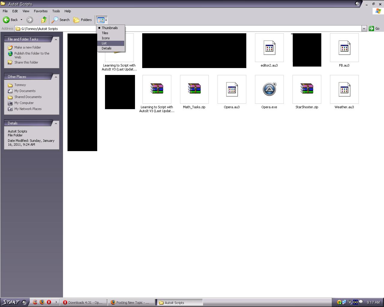
Task: Select the Math_Tasks.zip archive icon
Action: [194, 89]
